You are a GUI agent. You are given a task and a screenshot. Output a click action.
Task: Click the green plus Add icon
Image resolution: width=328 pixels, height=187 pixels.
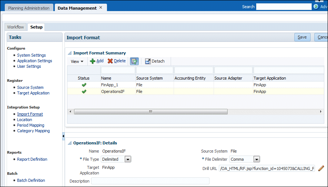point(93,61)
